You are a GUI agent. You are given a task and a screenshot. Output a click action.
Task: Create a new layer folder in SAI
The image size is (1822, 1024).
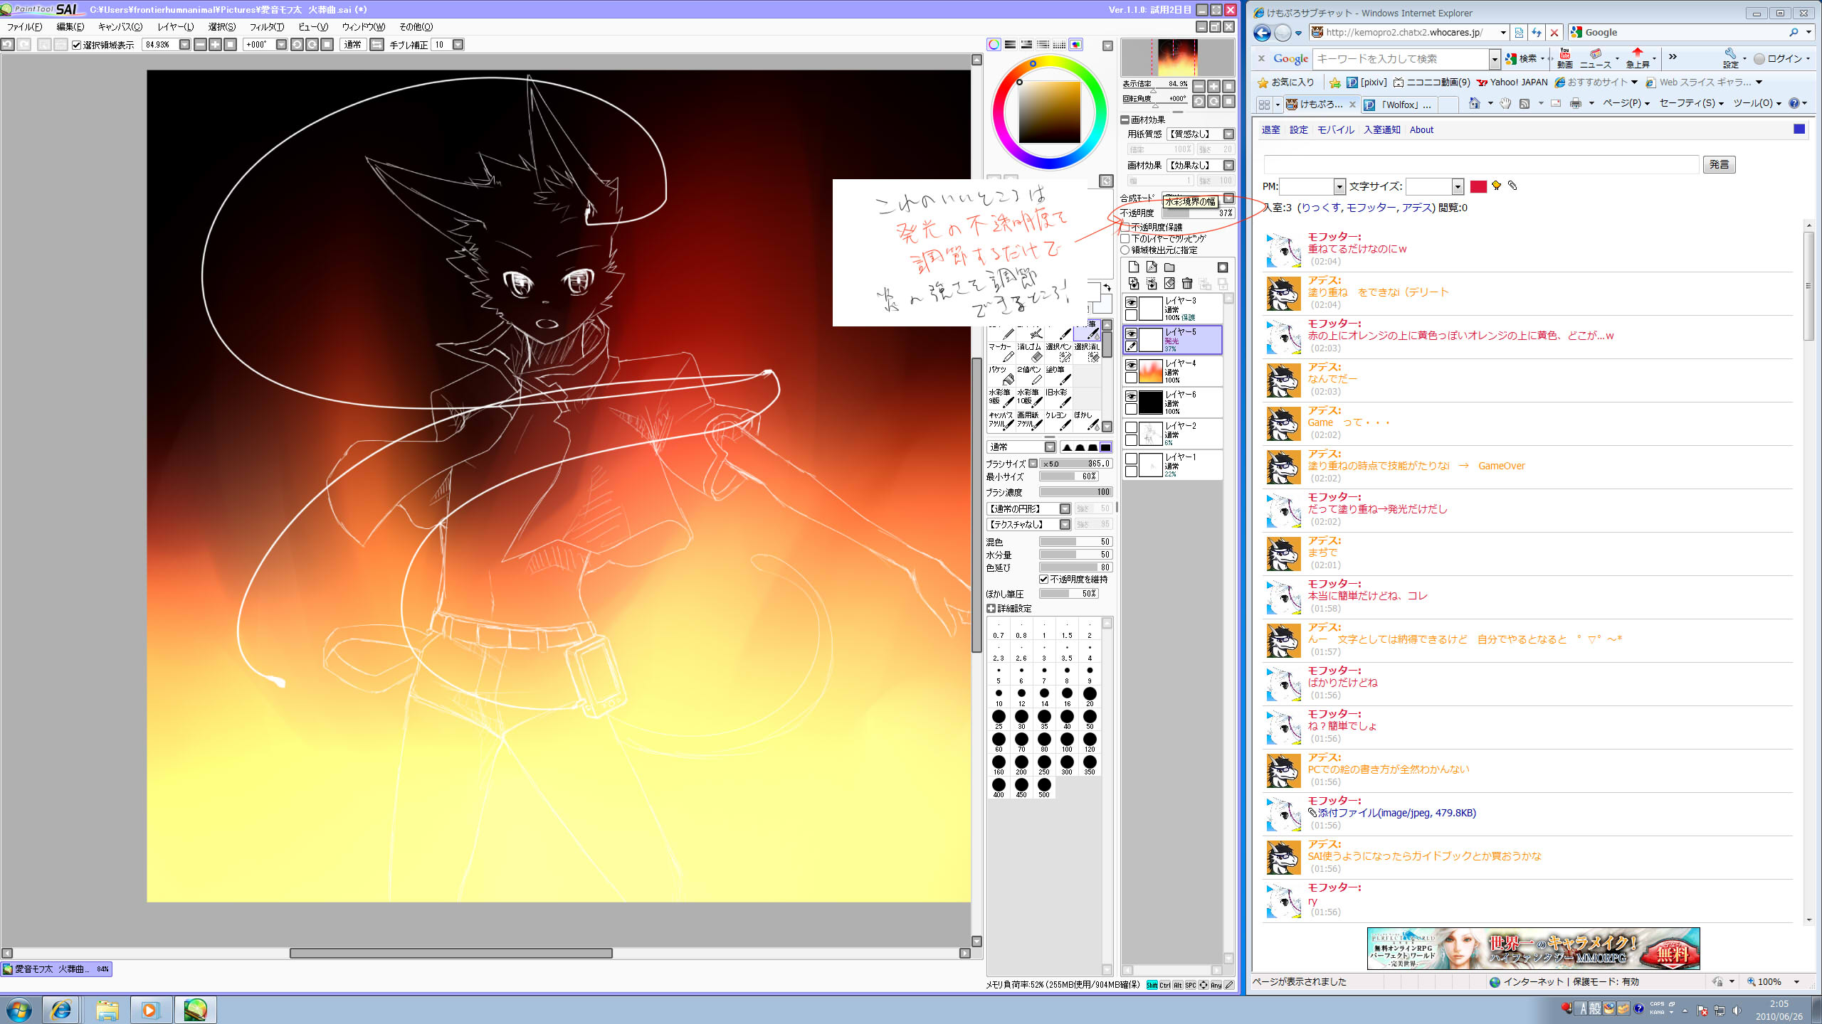click(x=1169, y=267)
